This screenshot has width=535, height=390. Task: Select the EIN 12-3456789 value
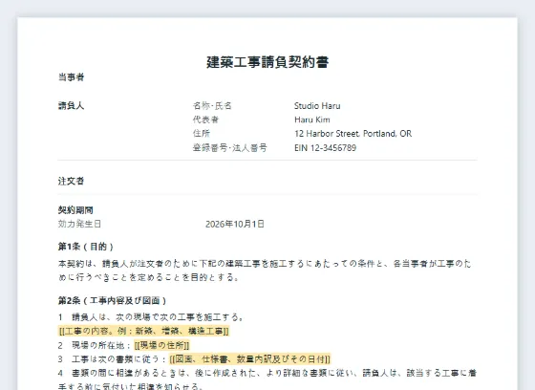[325, 148]
